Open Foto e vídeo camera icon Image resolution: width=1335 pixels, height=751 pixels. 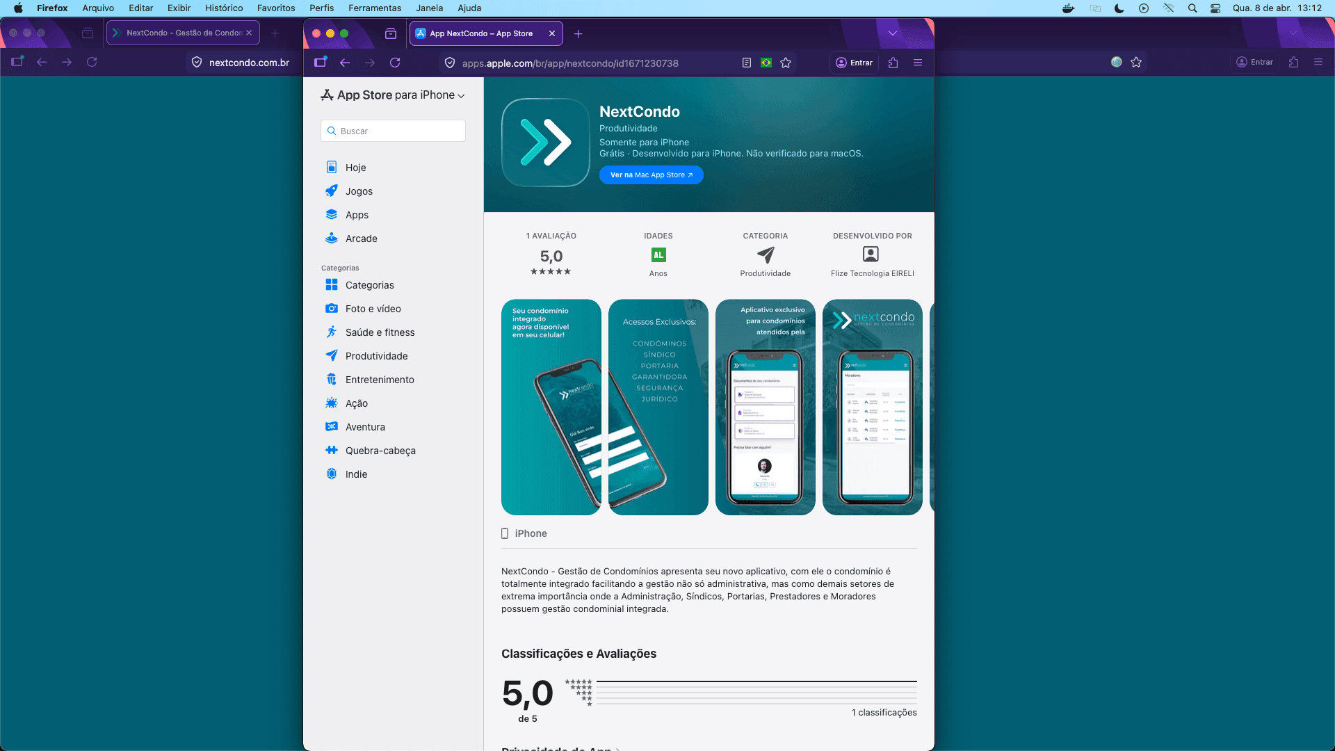coord(332,309)
